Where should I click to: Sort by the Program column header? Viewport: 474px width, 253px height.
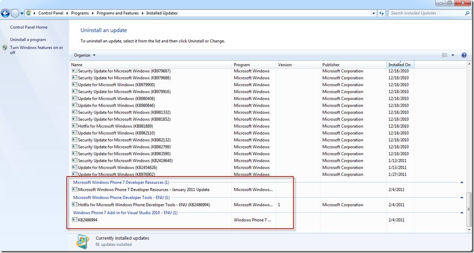(x=254, y=65)
